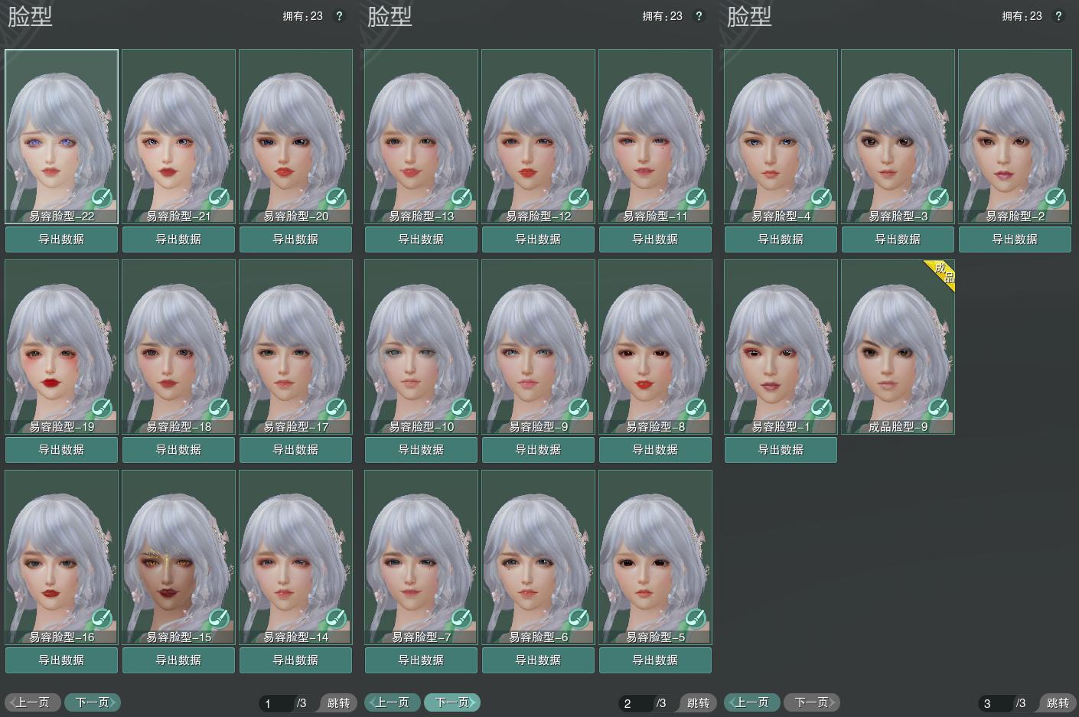Select face thumbnail 易容脸型-15
Screen dimensions: 1079x717
pyautogui.click(x=179, y=557)
